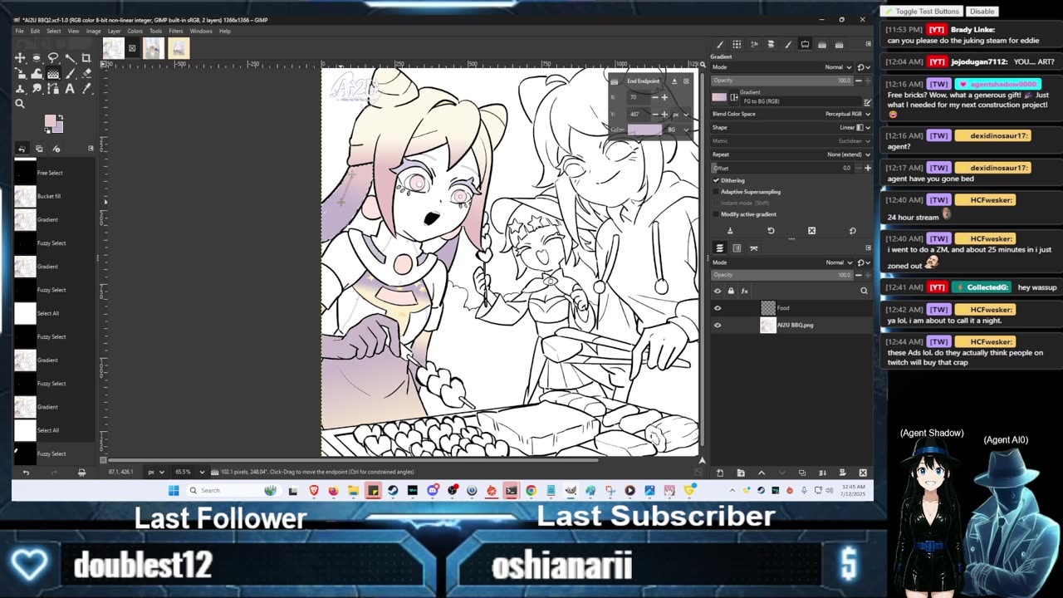Choose the Free Select lasso tool
The height and width of the screenshot is (598, 1063).
coord(53,58)
